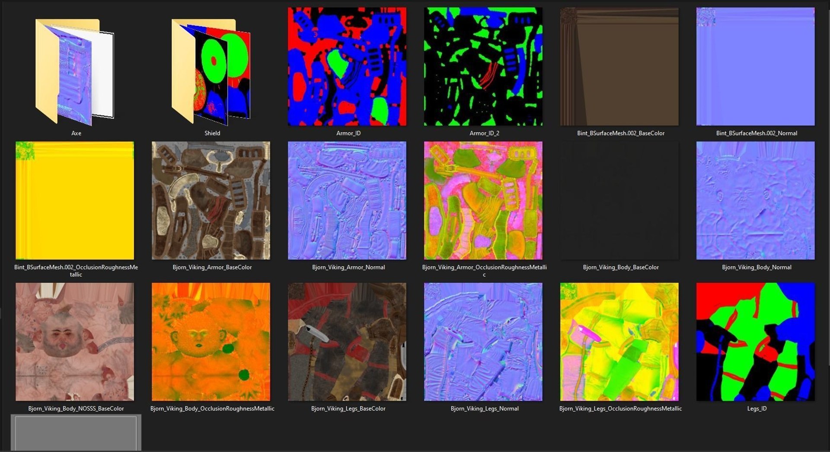The width and height of the screenshot is (830, 452).
Task: Click 'Bint_BSurfaceMesh.002_OcclusionRoughnessMetallic' file name
Action: (x=76, y=271)
